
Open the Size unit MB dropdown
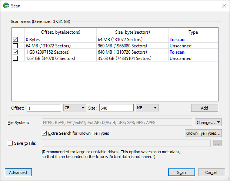pos(147,108)
